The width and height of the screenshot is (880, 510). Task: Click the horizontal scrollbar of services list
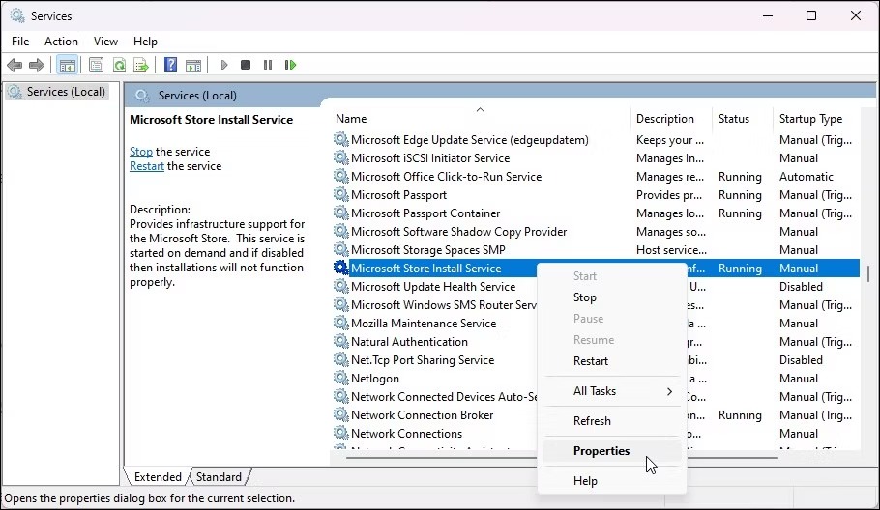(562, 458)
